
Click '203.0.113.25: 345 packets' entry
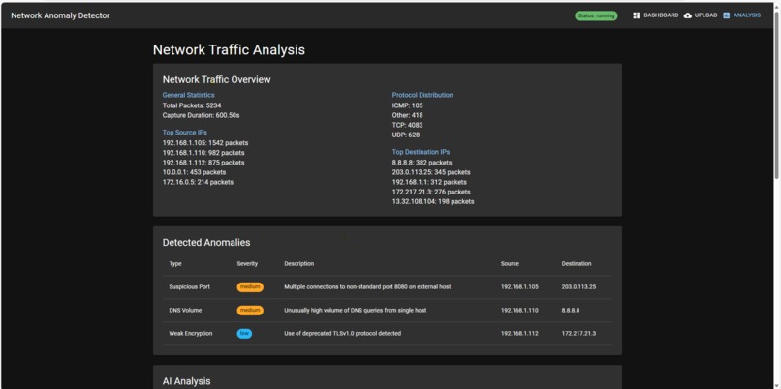[431, 172]
